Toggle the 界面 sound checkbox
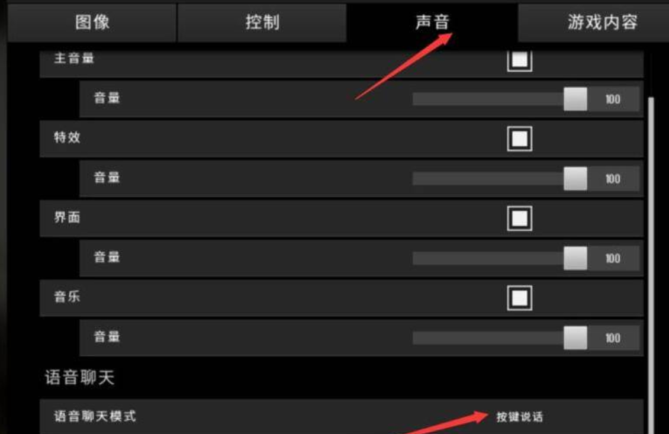 (x=519, y=218)
